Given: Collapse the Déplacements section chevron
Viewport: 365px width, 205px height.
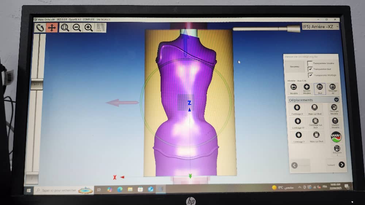Looking at the screenshot, I should click(x=336, y=99).
